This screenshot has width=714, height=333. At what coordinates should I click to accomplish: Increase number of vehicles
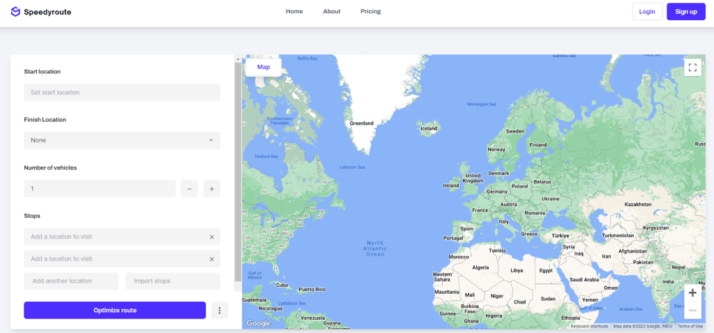212,188
